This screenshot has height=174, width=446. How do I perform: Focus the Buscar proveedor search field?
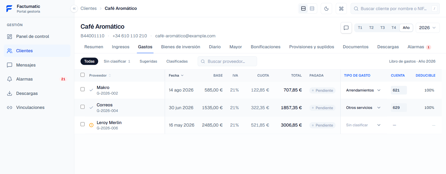click(227, 61)
